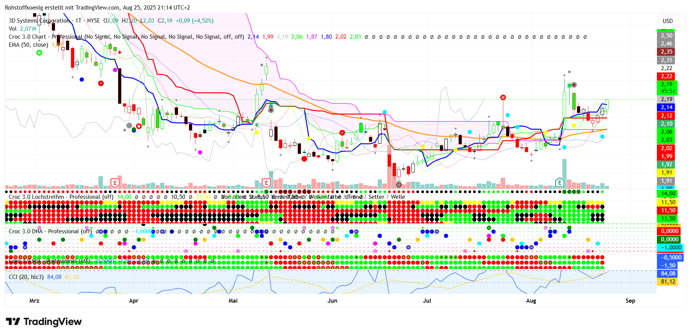
Task: Click the red earnings E marker in May
Action: [266, 183]
